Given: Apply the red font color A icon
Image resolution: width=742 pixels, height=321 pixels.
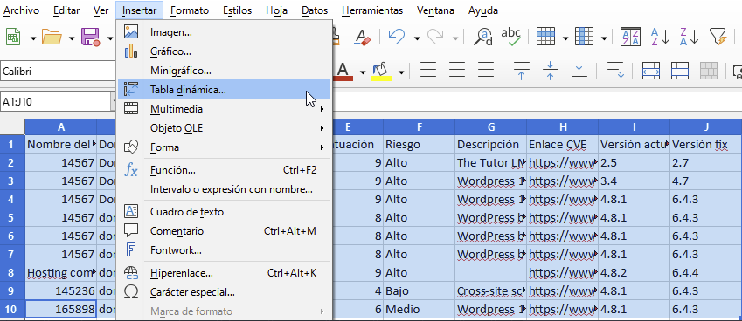Looking at the screenshot, I should point(344,72).
